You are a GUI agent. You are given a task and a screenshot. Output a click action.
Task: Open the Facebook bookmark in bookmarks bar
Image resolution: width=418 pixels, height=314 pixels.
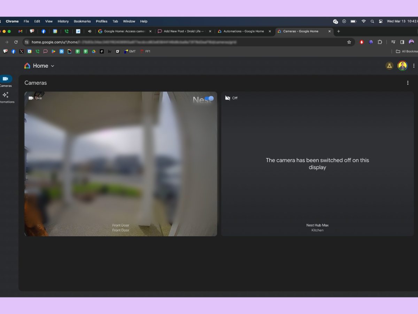[x=13, y=51]
